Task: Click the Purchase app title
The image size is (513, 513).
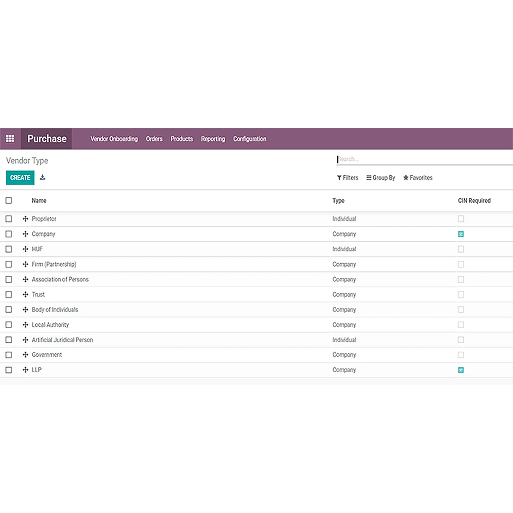Action: coord(47,139)
